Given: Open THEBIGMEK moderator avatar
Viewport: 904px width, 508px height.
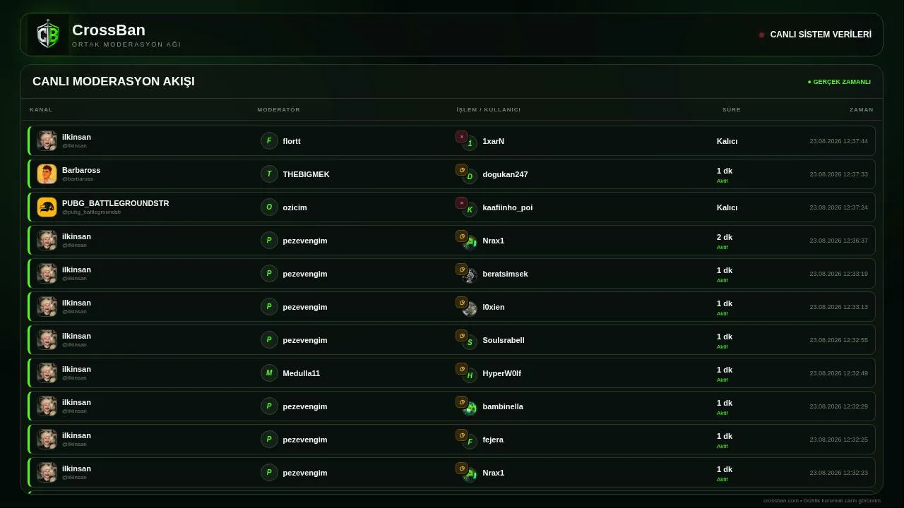Looking at the screenshot, I should coord(269,174).
